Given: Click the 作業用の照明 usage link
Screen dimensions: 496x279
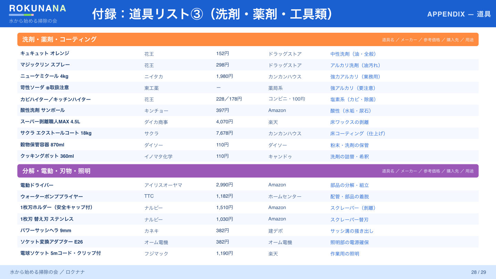Looking at the screenshot, I should tap(345, 254).
